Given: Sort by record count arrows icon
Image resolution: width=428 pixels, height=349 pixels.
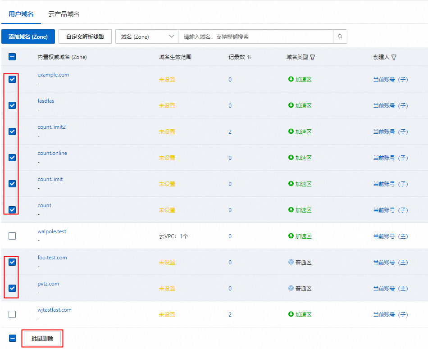Looking at the screenshot, I should 249,57.
